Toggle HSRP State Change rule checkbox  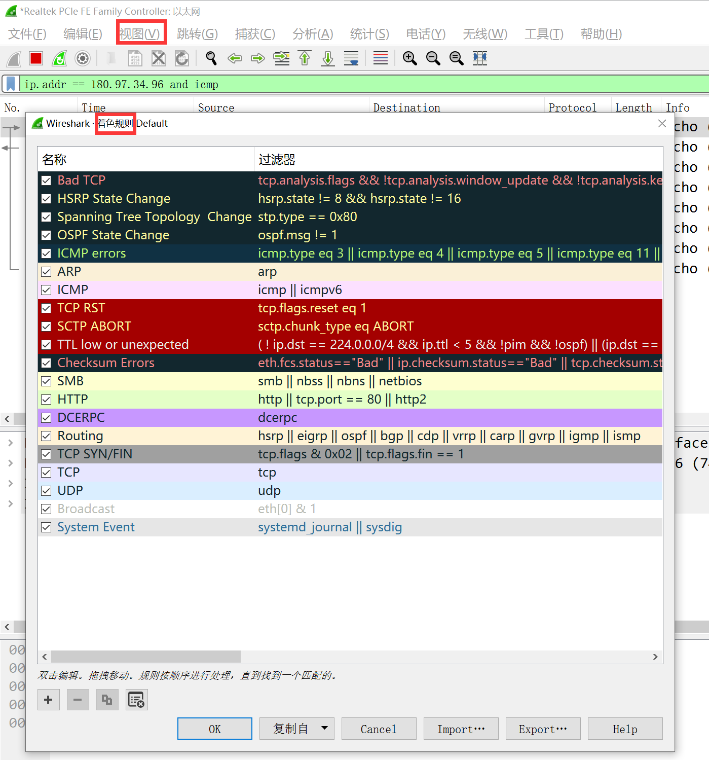46,199
